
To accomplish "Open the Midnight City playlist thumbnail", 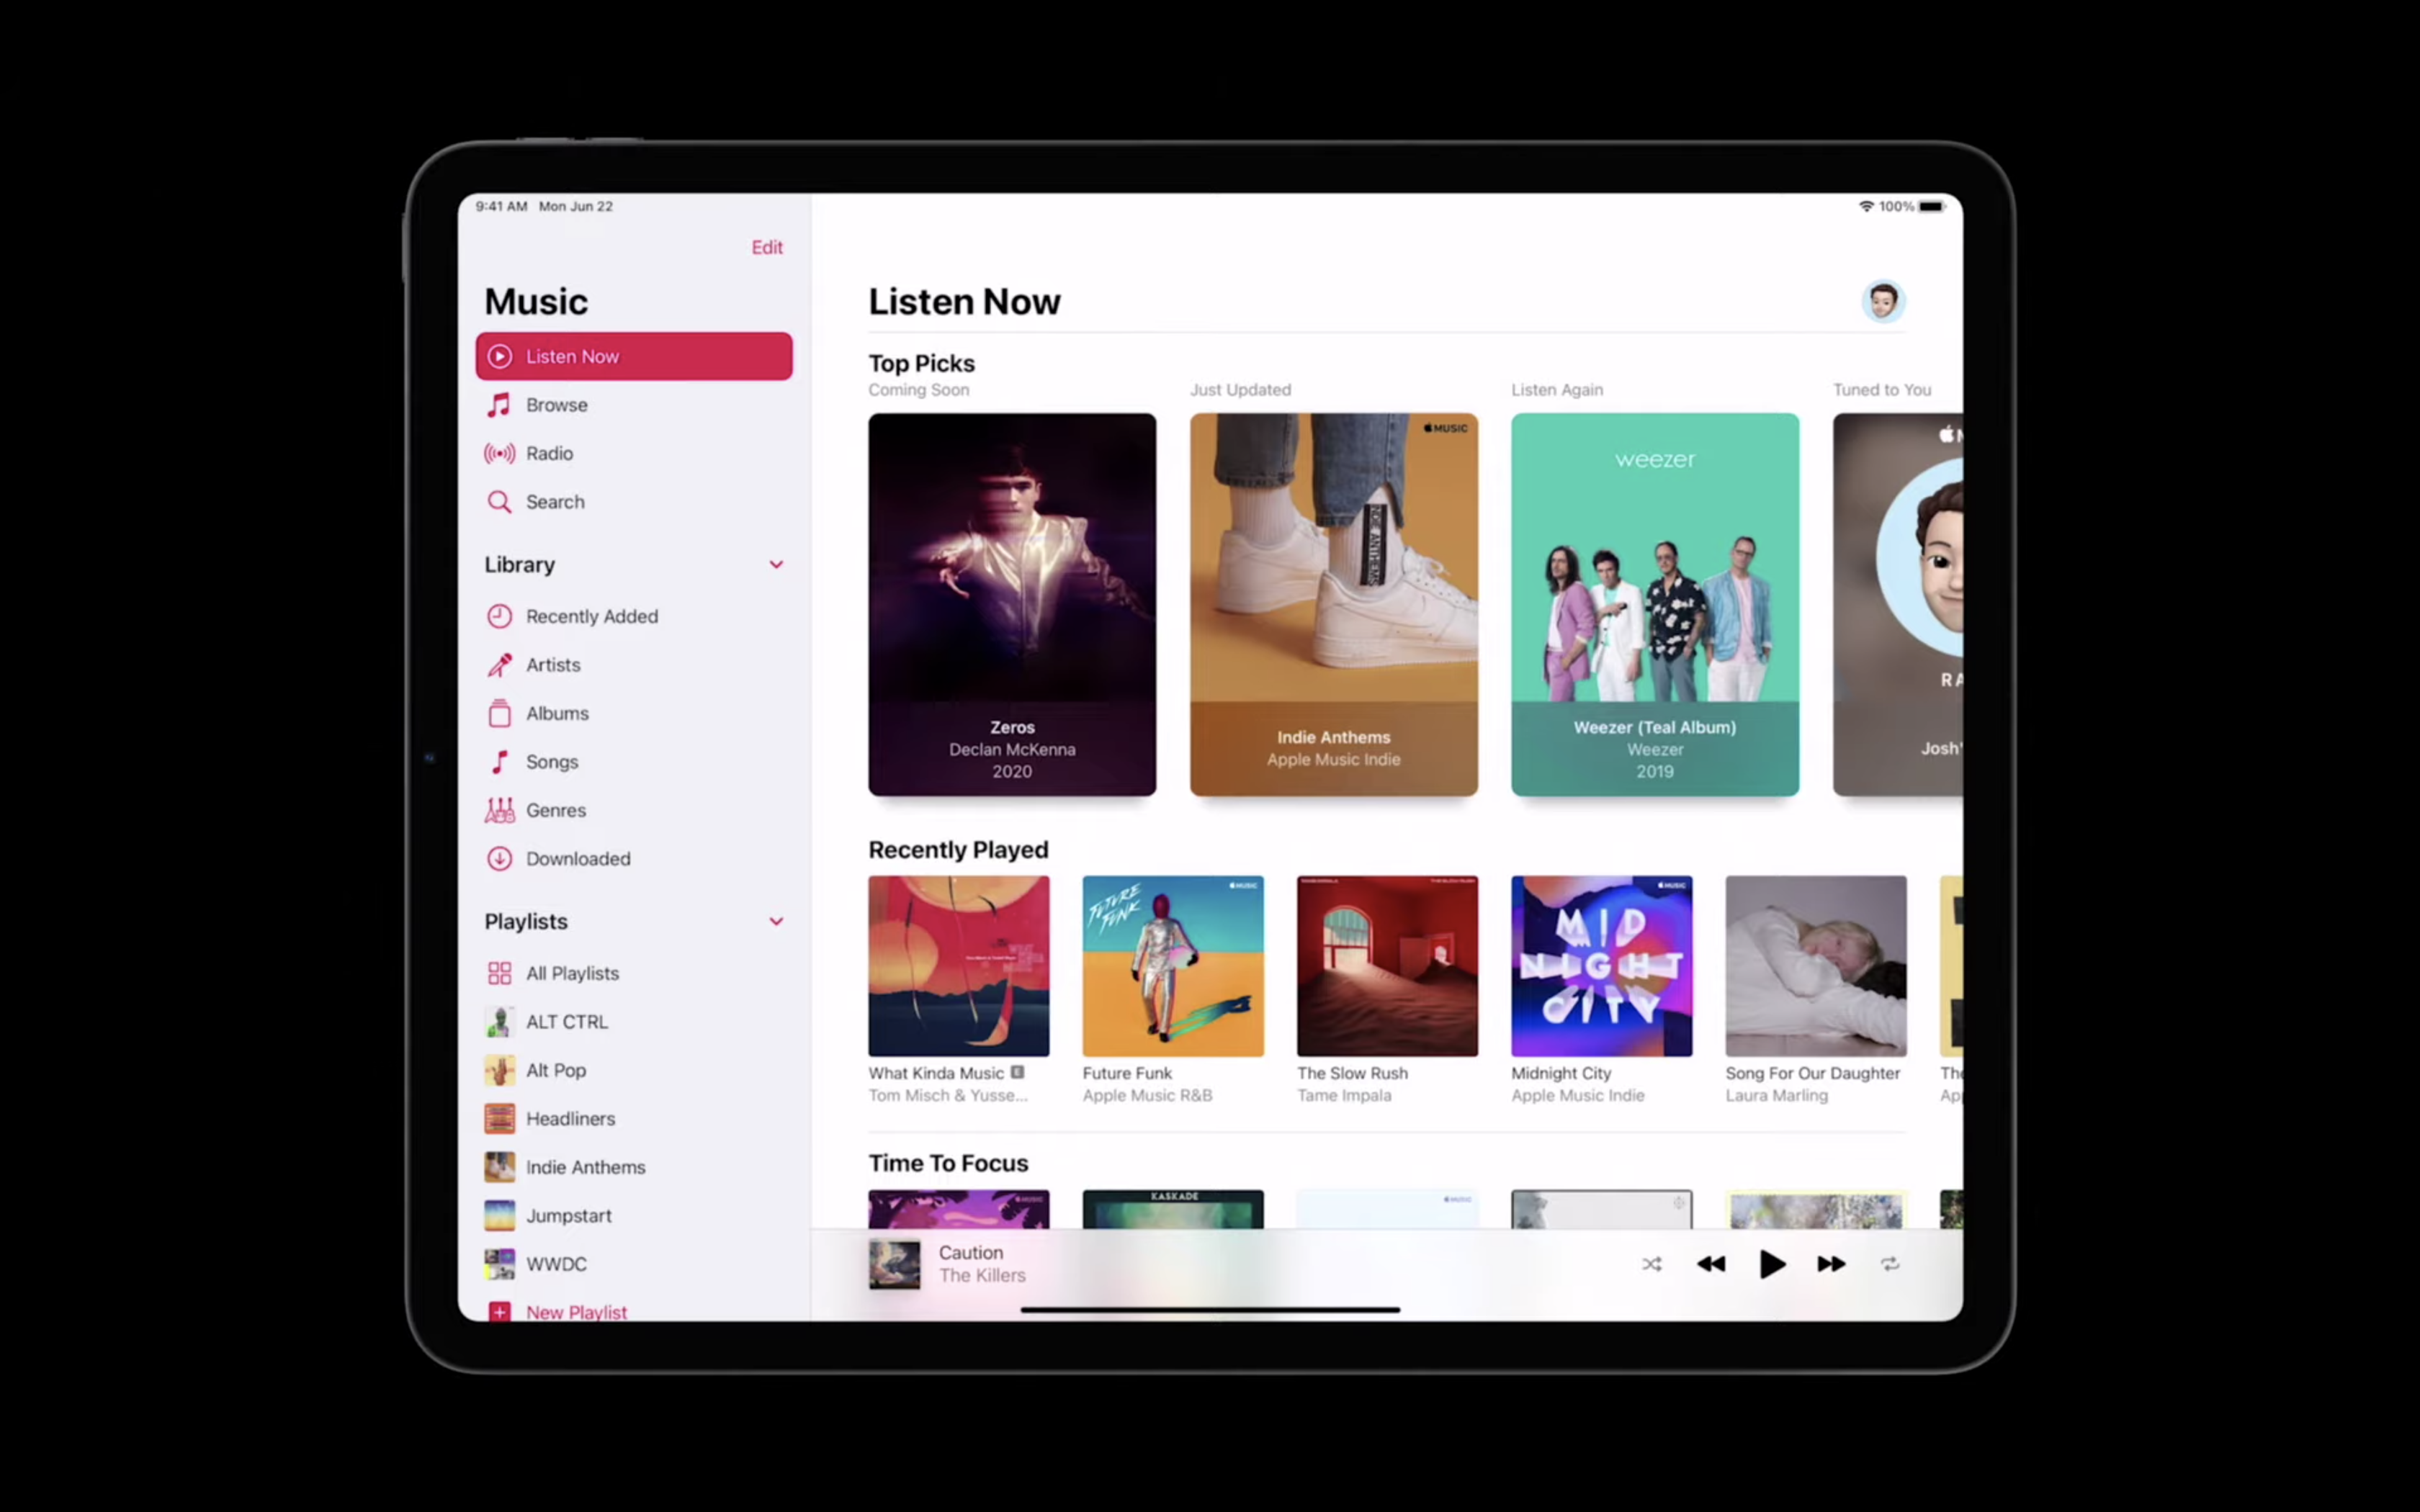I will (x=1601, y=965).
